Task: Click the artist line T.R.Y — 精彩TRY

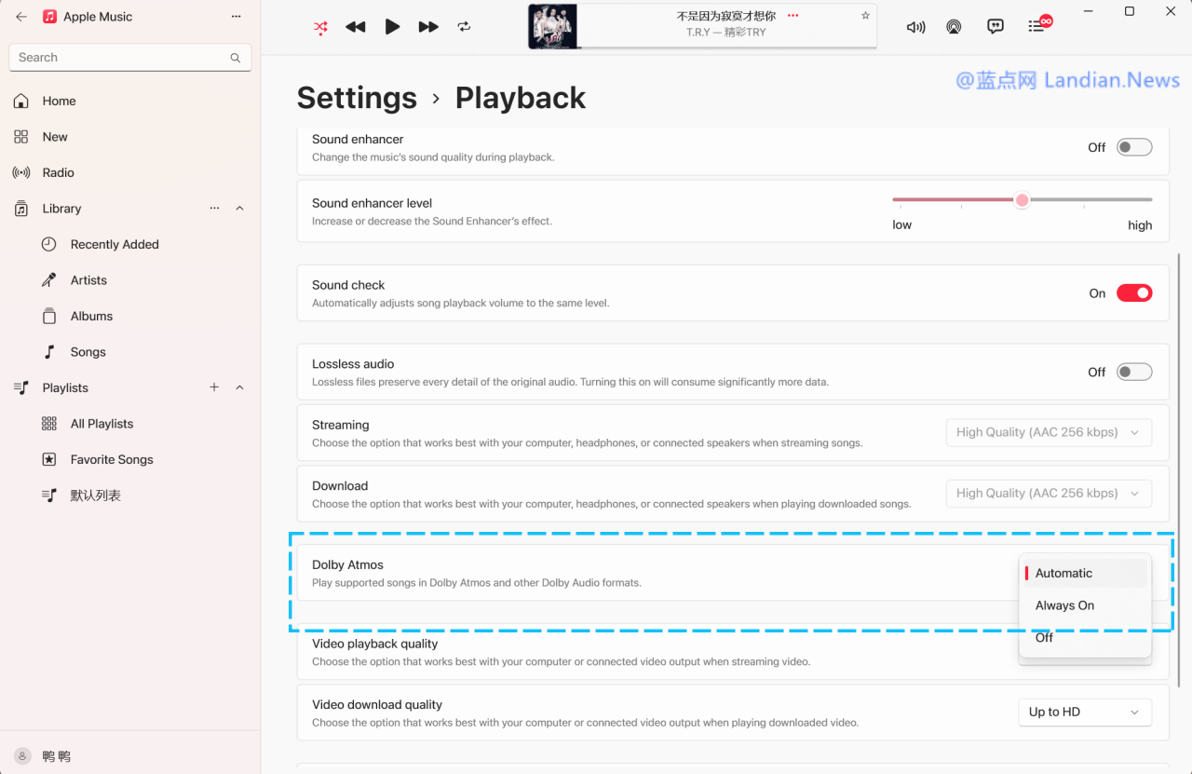Action: pos(726,33)
